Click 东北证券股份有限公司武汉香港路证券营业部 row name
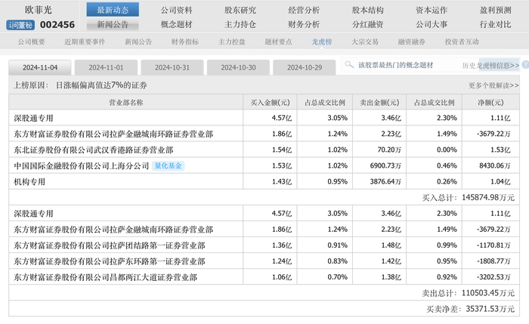 pyautogui.click(x=94, y=150)
